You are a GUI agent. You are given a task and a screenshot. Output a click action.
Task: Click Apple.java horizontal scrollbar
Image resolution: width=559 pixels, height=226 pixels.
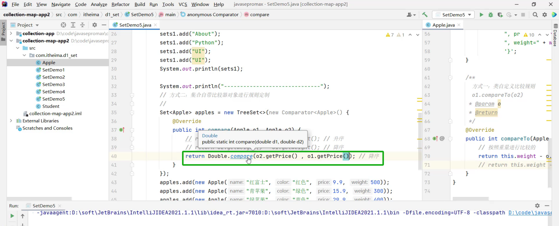tap(471, 199)
